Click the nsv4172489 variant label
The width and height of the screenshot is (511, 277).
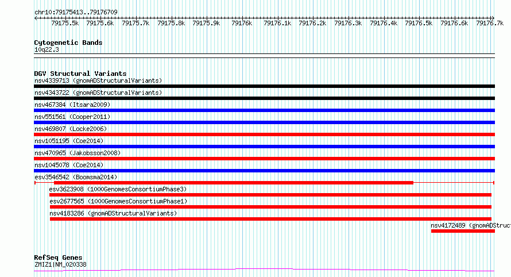pos(471,225)
